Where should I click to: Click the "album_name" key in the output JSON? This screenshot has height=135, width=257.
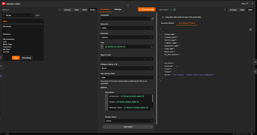click(170, 34)
